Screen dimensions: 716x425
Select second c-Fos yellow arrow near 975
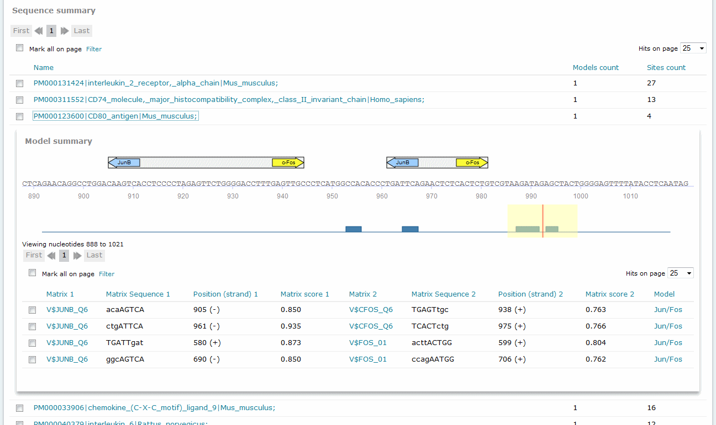point(472,163)
